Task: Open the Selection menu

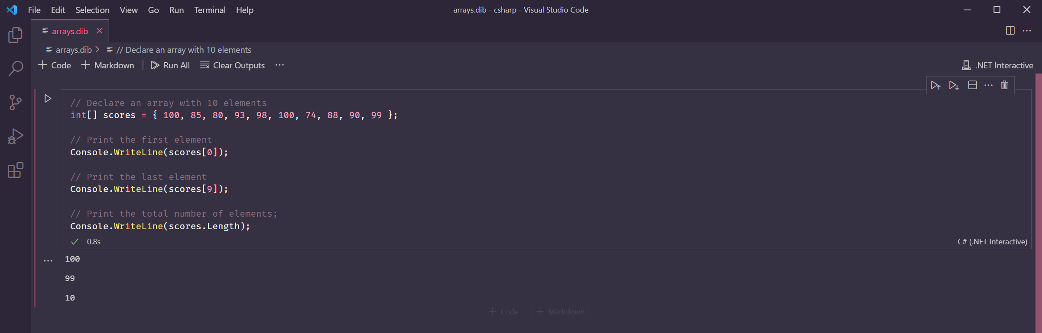Action: click(x=92, y=10)
